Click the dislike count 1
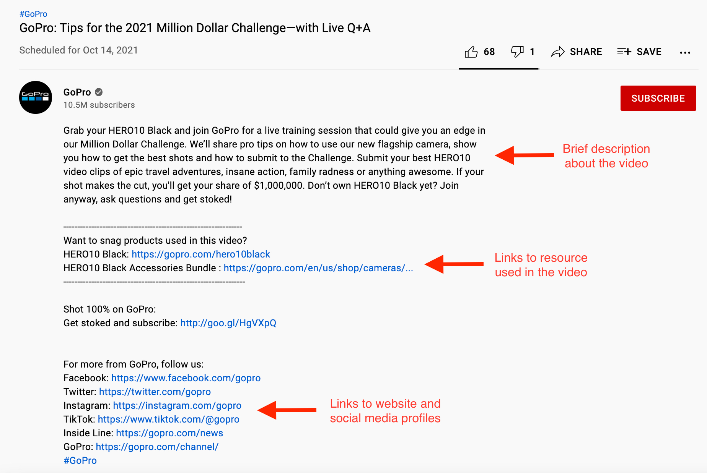 click(532, 52)
